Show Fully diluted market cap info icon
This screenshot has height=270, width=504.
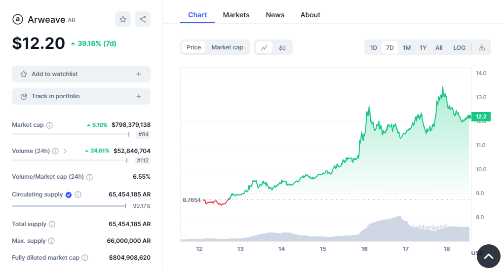pyautogui.click(x=85, y=258)
